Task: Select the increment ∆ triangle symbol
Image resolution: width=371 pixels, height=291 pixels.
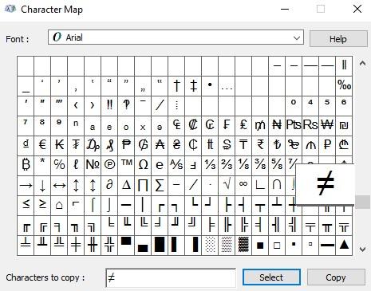Action: click(126, 186)
